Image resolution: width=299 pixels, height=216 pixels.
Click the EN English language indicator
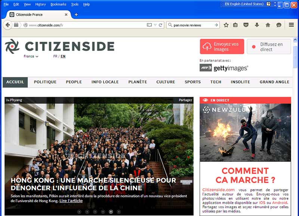point(244,4)
